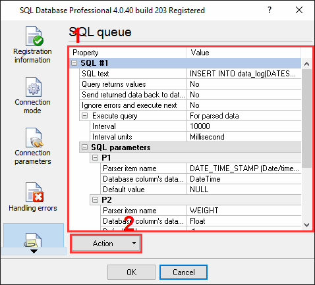Image resolution: width=315 pixels, height=285 pixels.
Task: Click the scroll down arrow of property grid
Action: (306, 225)
